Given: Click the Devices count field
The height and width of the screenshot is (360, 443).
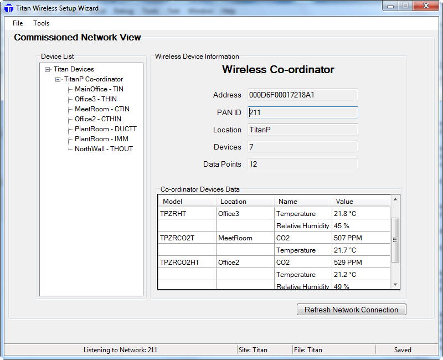Looking at the screenshot, I should (x=302, y=147).
